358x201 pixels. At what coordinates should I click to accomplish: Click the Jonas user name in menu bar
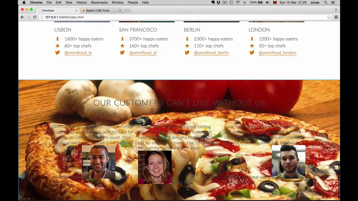click(x=315, y=3)
